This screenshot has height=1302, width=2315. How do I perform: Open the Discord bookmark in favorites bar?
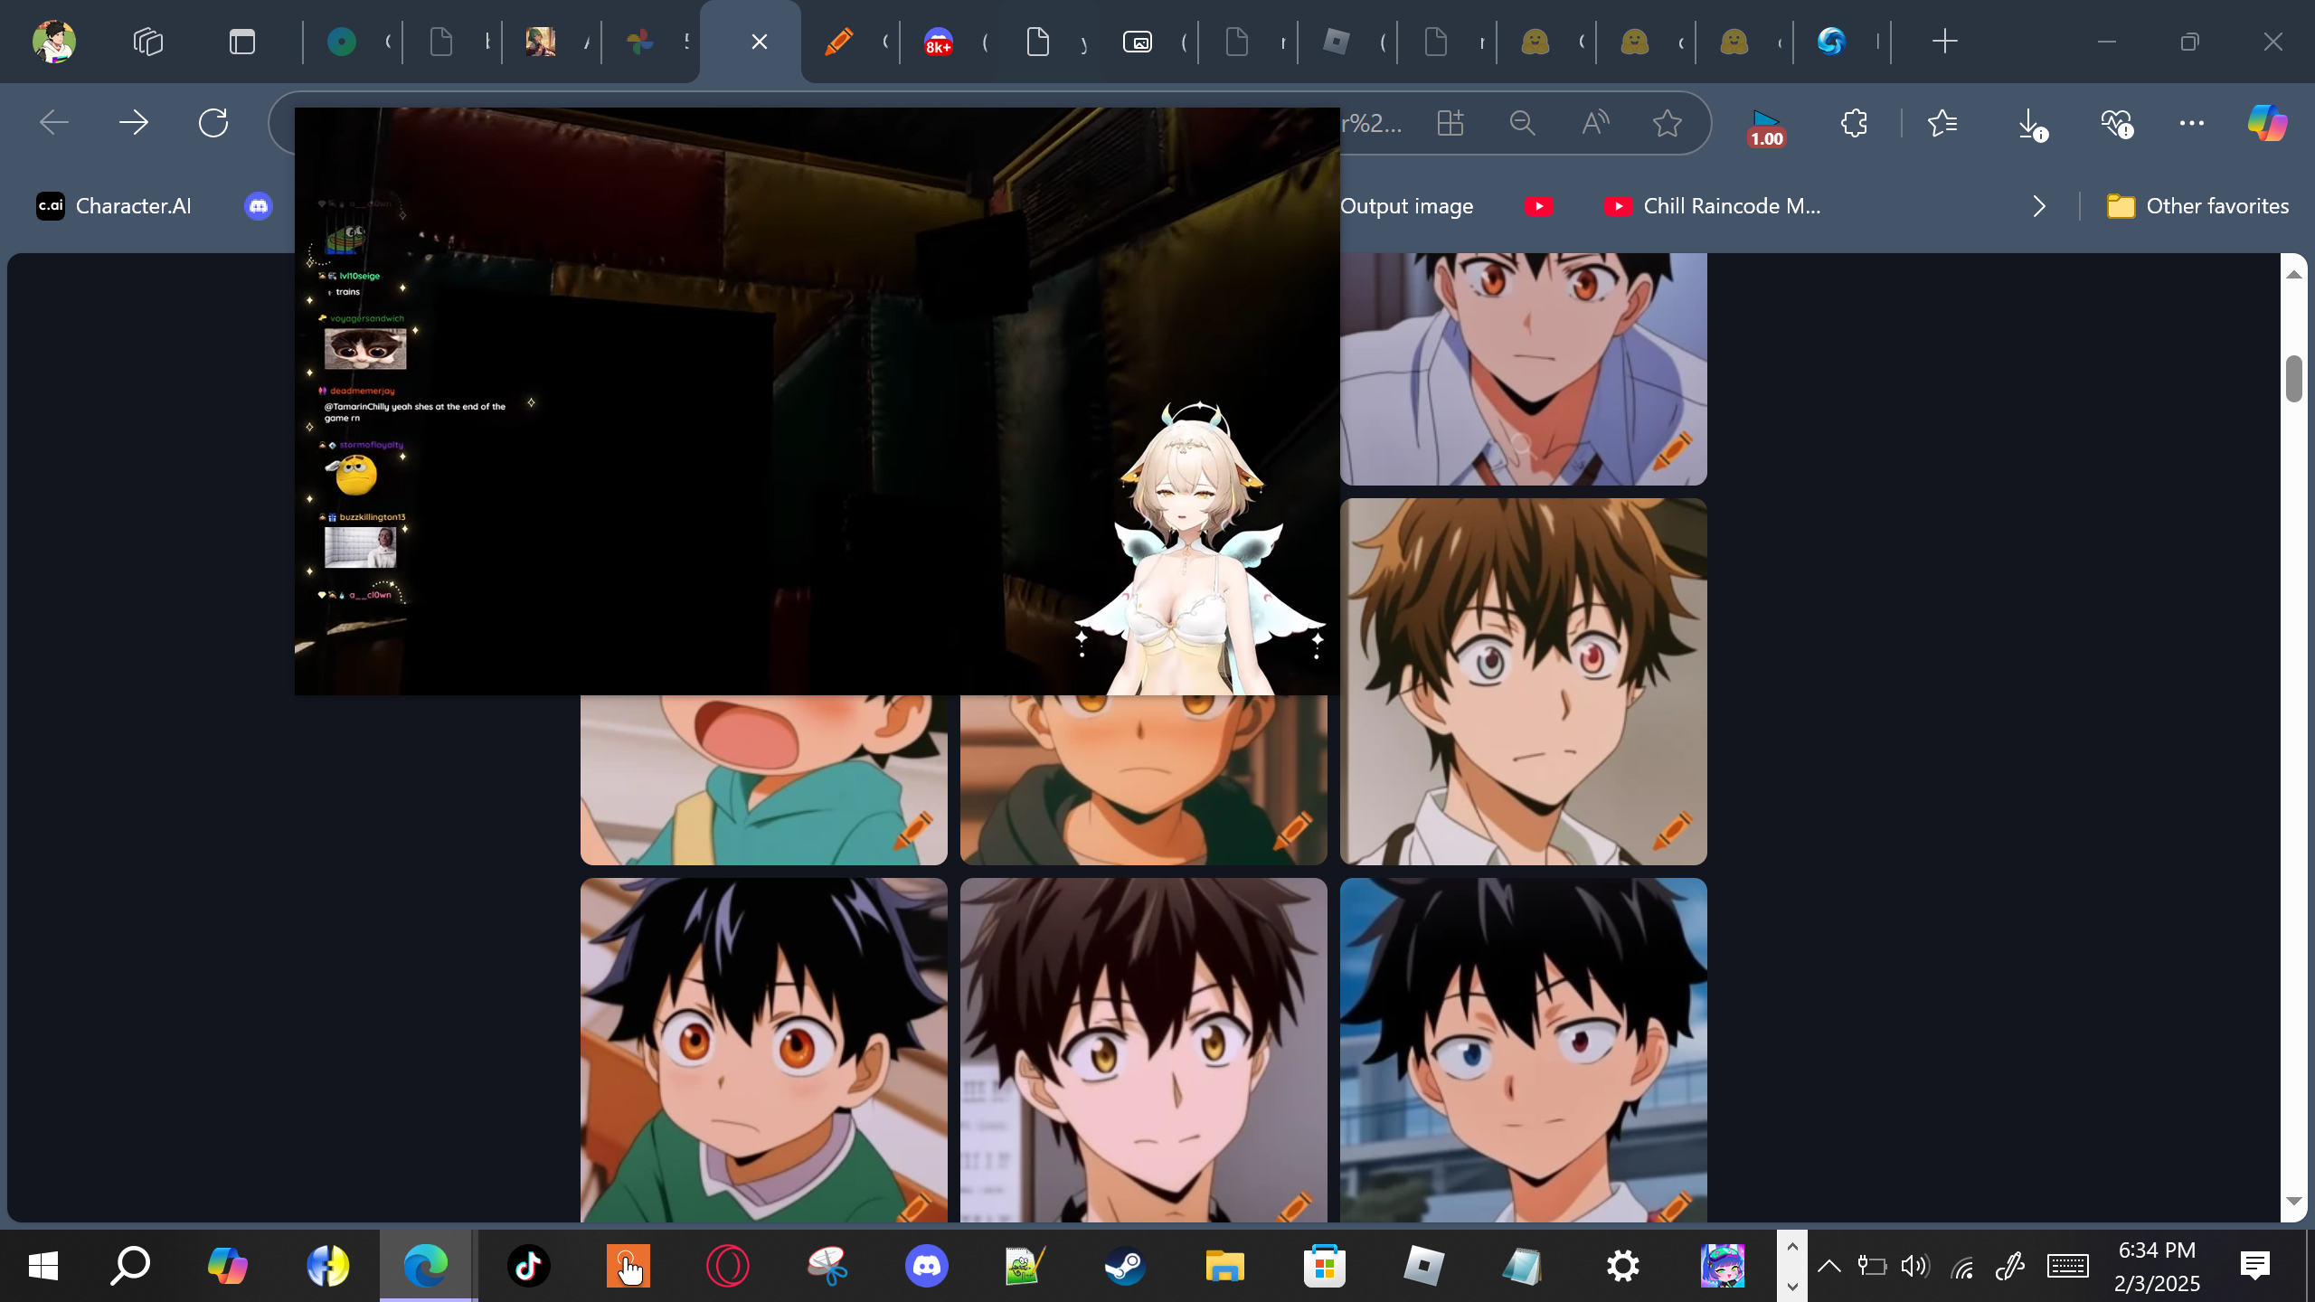click(x=259, y=206)
